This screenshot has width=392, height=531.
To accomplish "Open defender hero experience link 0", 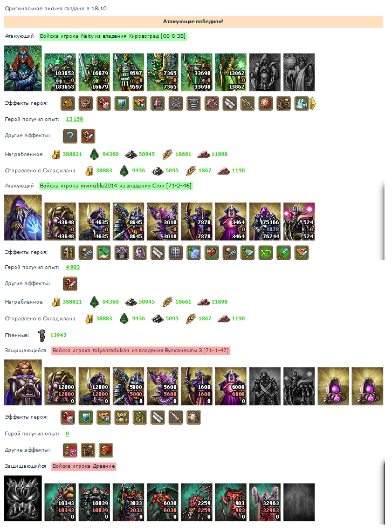I will click(x=67, y=433).
